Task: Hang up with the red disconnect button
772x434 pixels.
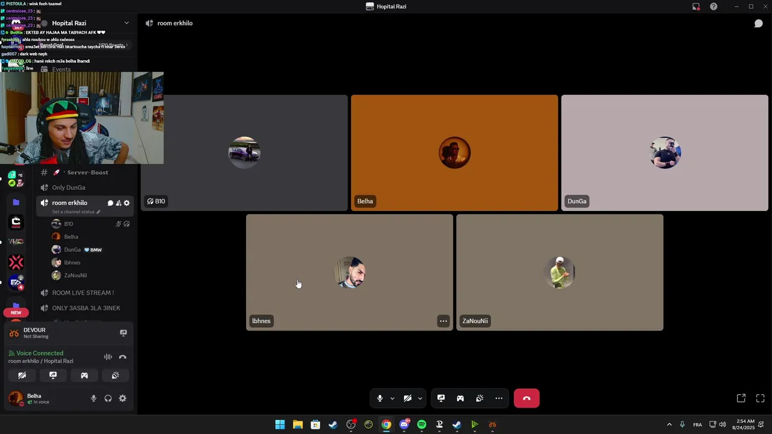Action: pos(527,398)
